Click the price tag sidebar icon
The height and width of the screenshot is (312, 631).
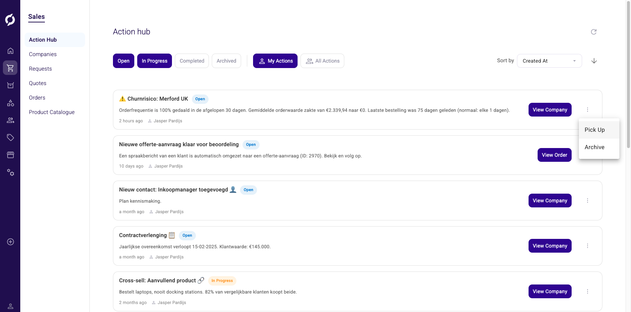pyautogui.click(x=10, y=138)
